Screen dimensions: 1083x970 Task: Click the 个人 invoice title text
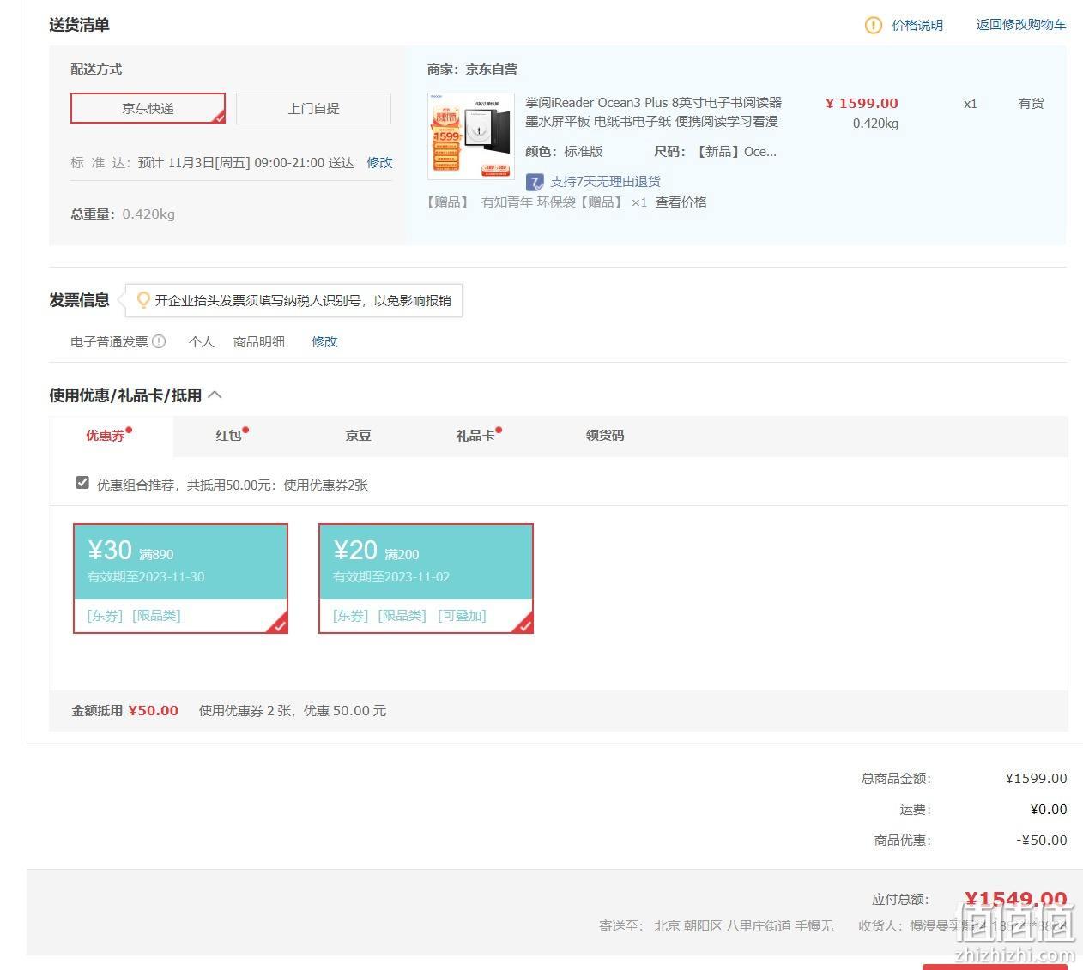(202, 341)
